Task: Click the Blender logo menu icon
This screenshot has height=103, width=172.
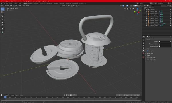Action: coord(1,3)
